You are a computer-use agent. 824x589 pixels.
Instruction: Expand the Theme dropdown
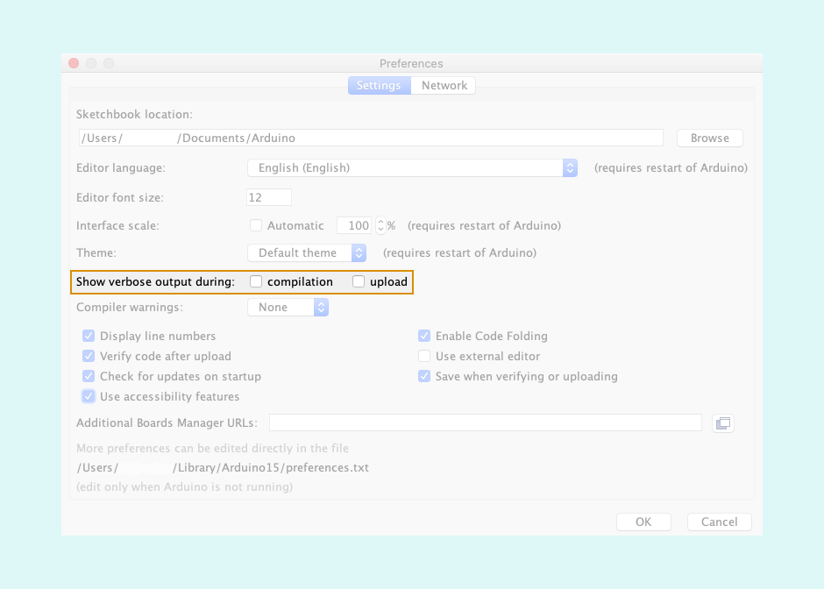pyautogui.click(x=307, y=252)
